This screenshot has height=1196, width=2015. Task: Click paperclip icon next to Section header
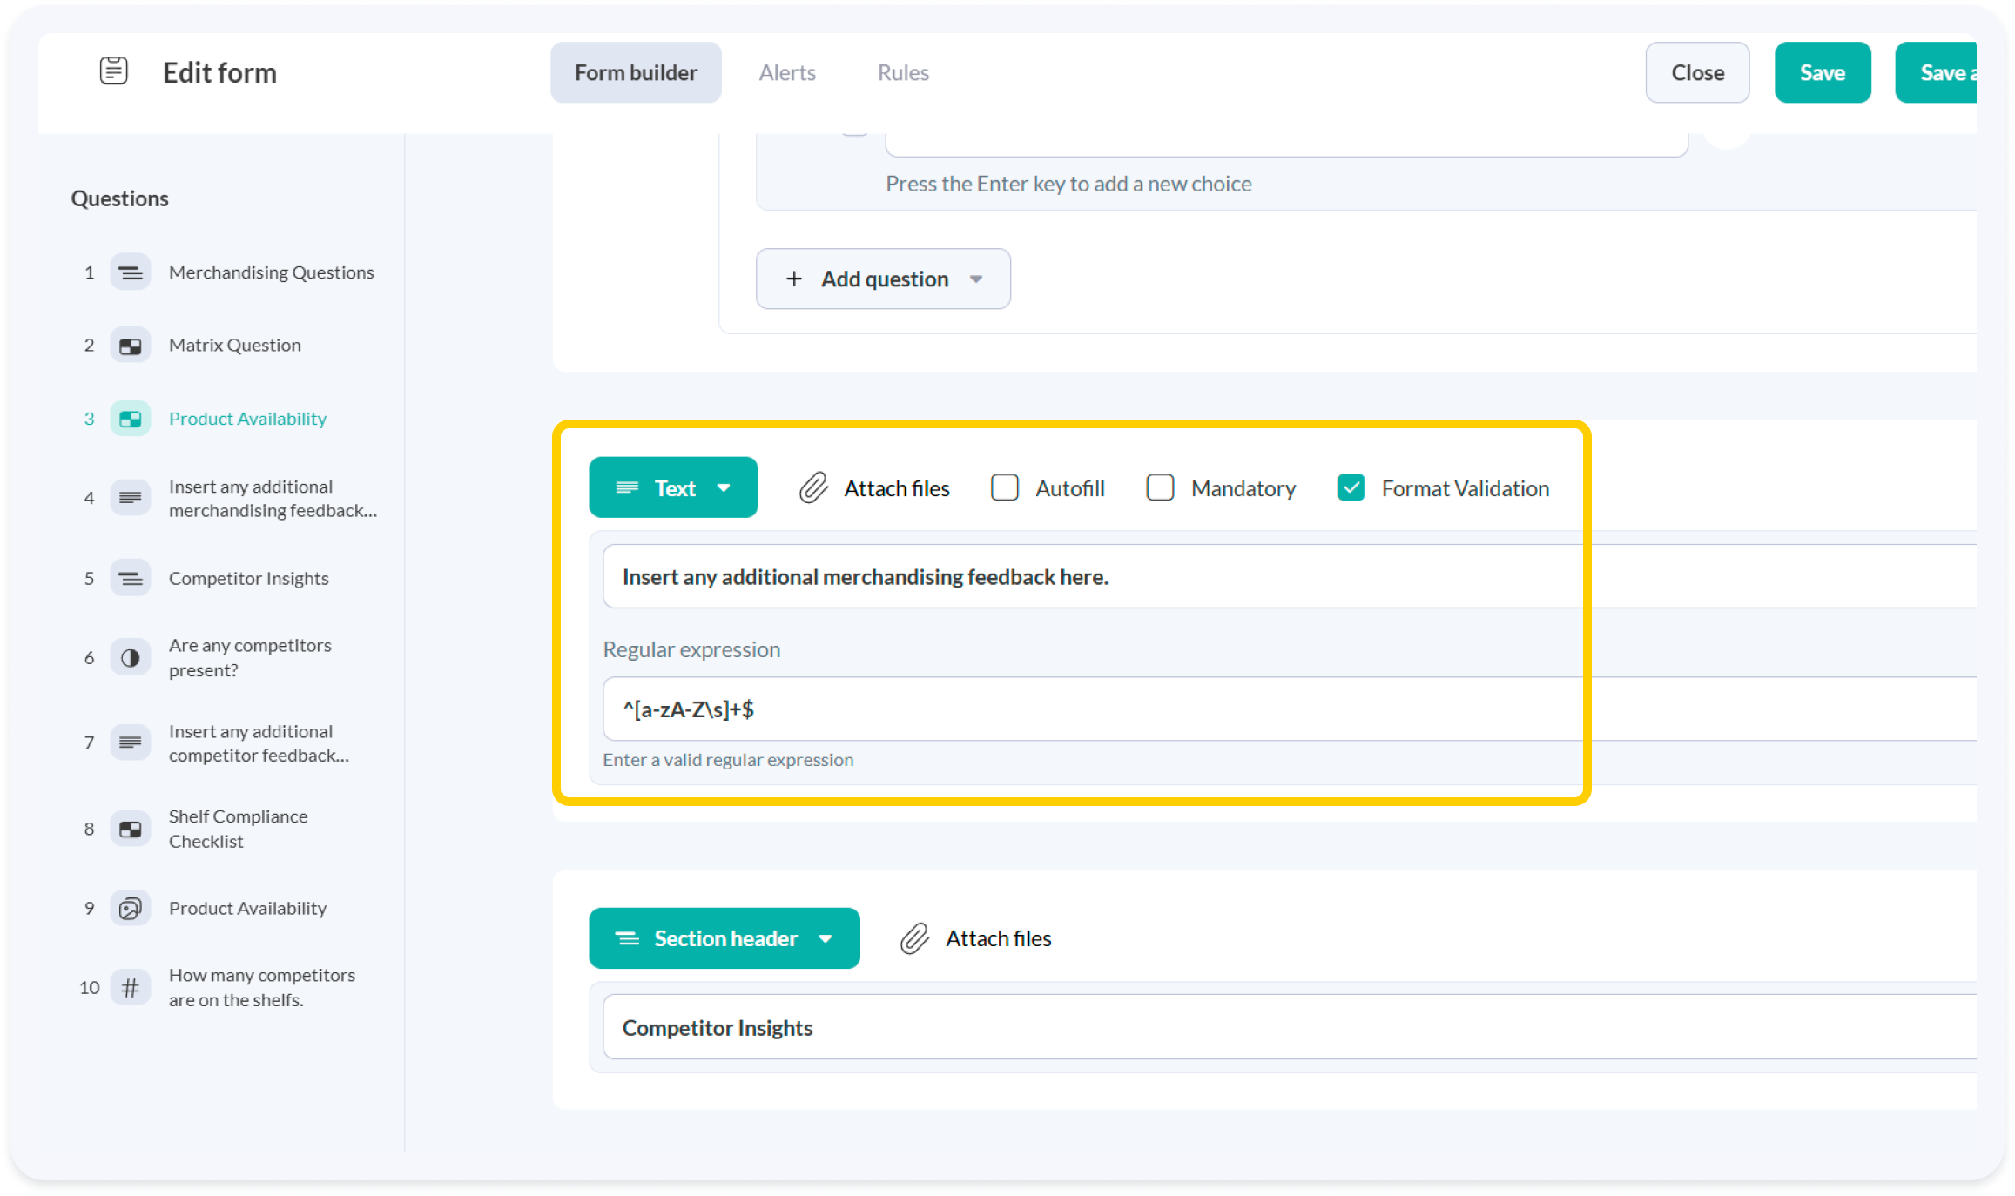(x=915, y=938)
